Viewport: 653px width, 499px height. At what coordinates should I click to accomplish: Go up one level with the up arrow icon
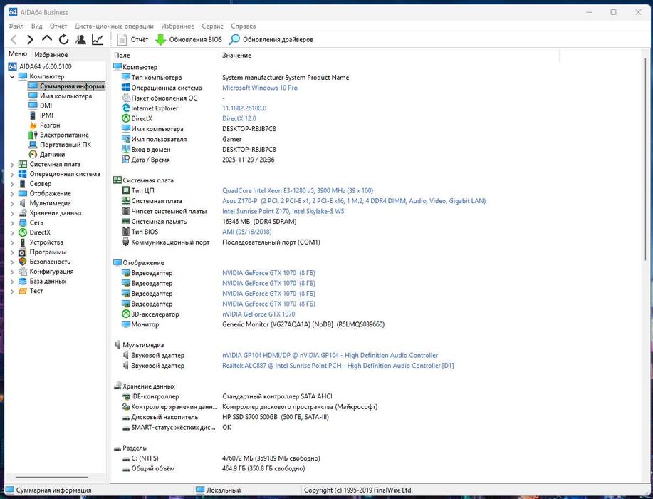click(47, 38)
